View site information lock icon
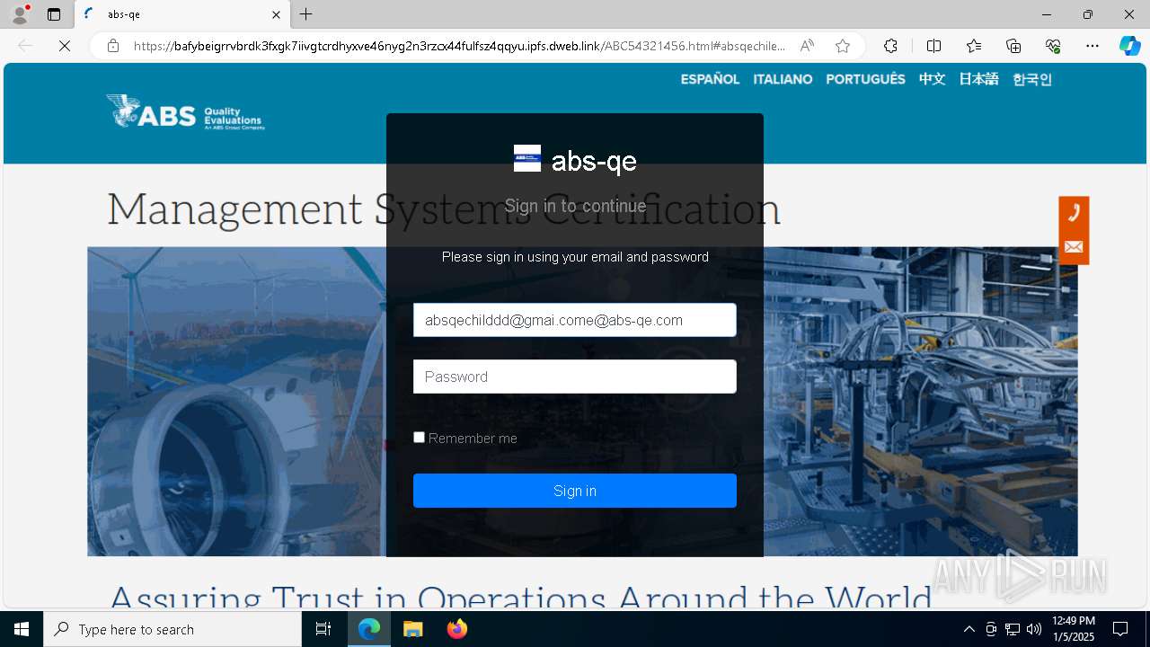This screenshot has width=1150, height=647. point(113,46)
